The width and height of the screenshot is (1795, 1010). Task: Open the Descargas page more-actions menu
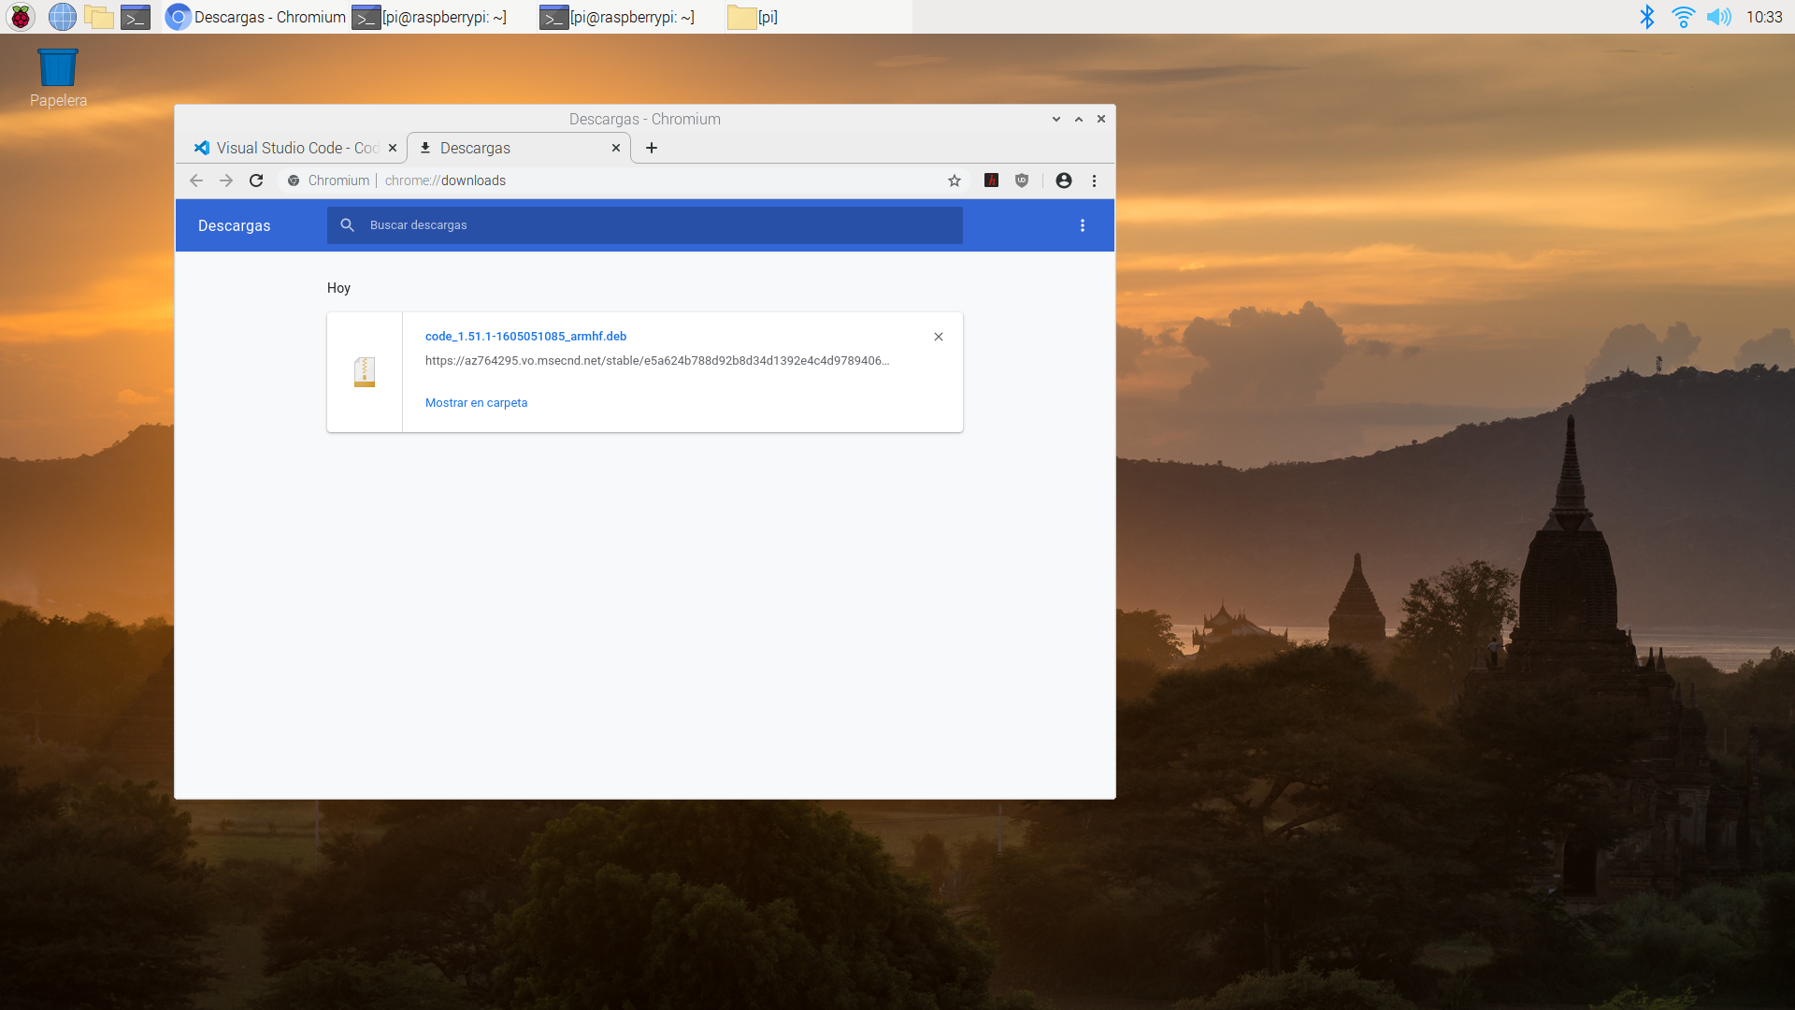coord(1083,225)
